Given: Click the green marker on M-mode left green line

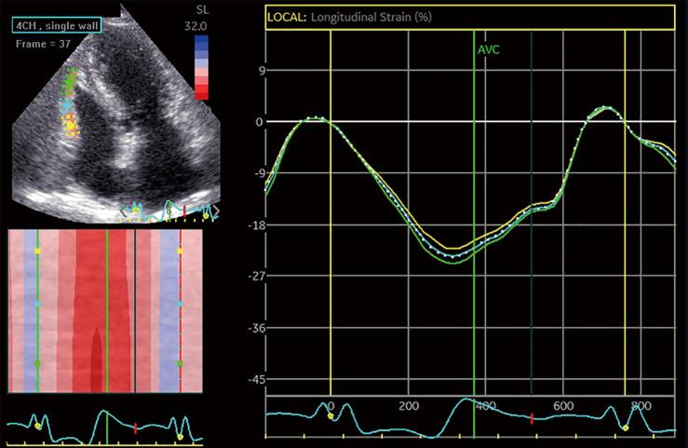Looking at the screenshot, I should click(x=37, y=363).
